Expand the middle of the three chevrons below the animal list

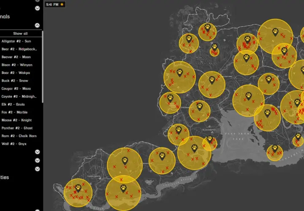click(37, 160)
